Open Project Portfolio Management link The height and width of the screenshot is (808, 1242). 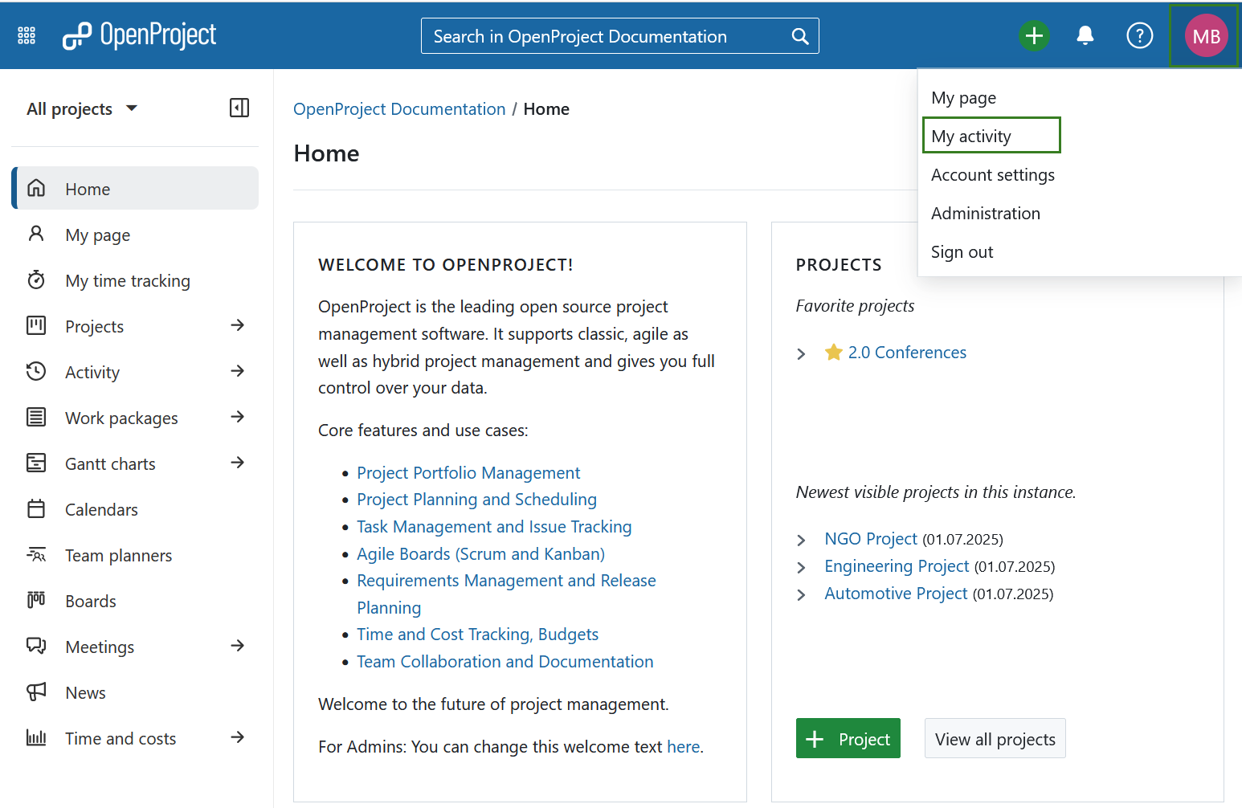pyautogui.click(x=468, y=473)
